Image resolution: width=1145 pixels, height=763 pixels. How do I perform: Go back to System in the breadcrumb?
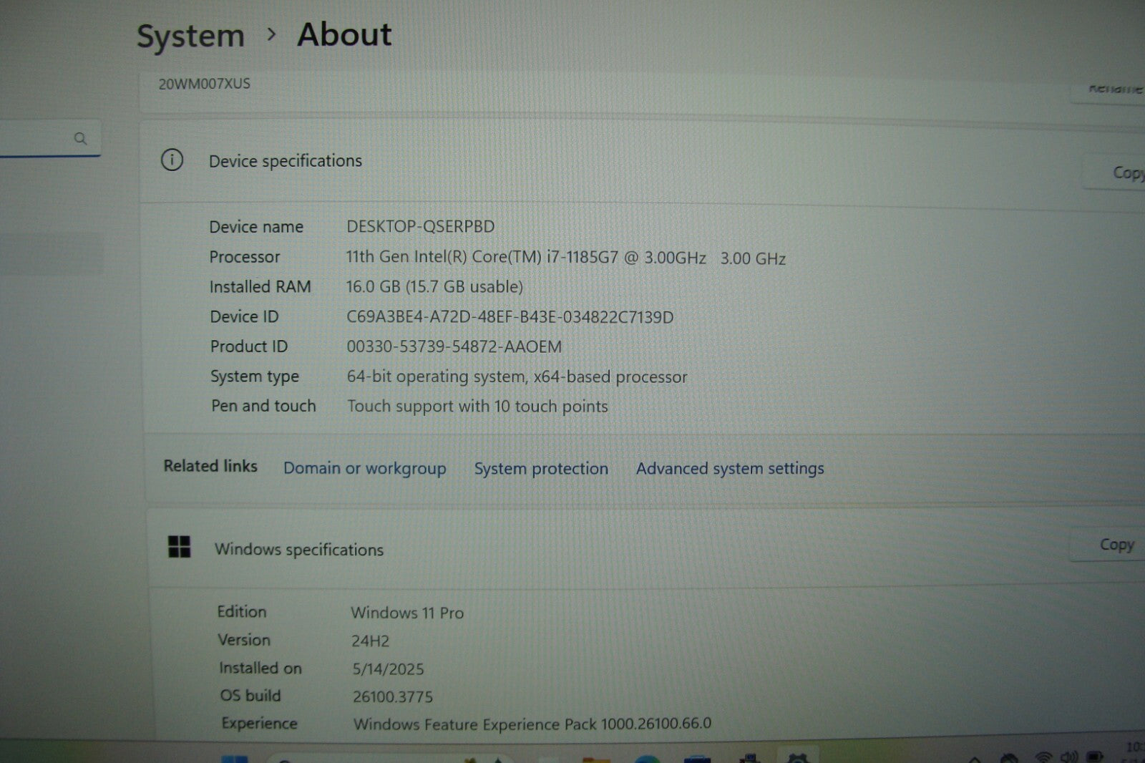(x=190, y=36)
